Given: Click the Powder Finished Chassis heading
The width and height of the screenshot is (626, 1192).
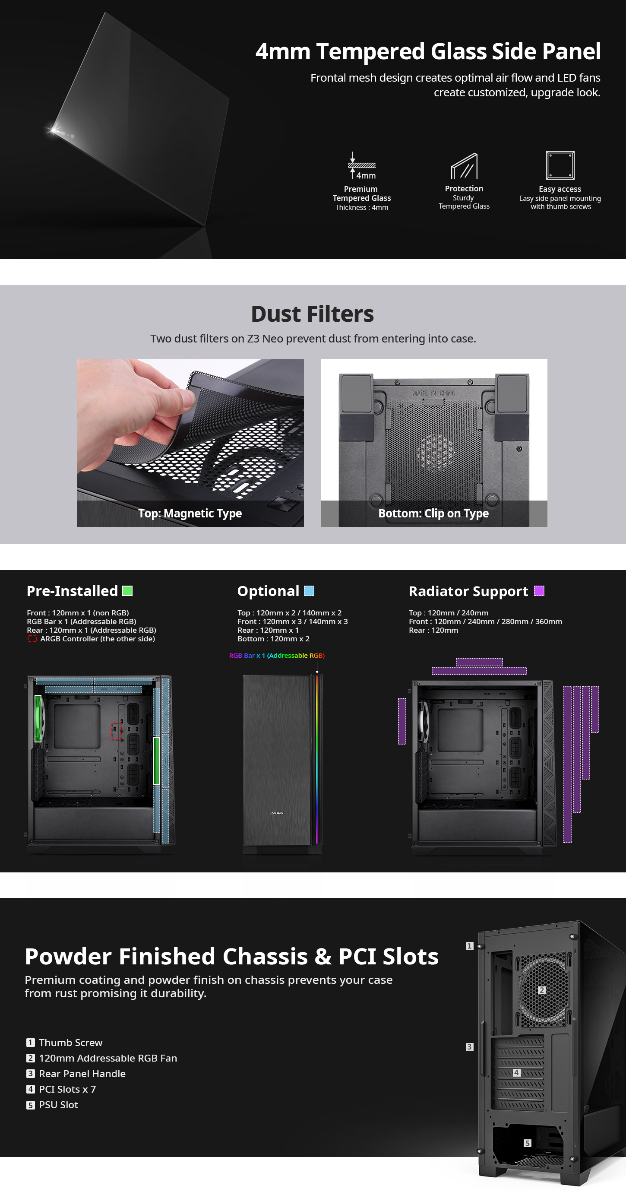Looking at the screenshot, I should (231, 957).
